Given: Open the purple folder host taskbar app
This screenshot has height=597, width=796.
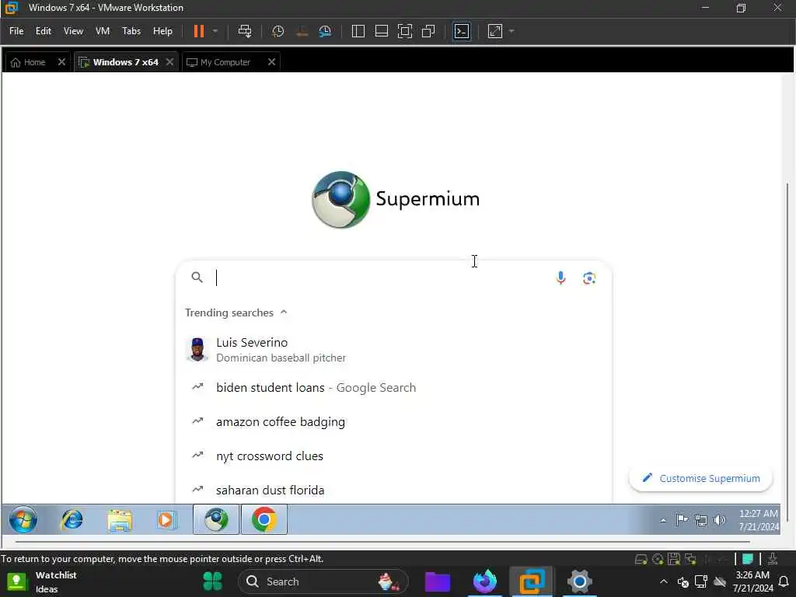Looking at the screenshot, I should point(438,581).
